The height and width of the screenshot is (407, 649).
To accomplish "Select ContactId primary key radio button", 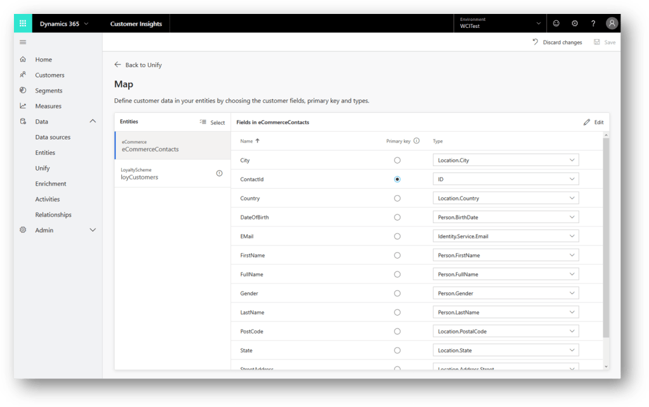I will 397,179.
